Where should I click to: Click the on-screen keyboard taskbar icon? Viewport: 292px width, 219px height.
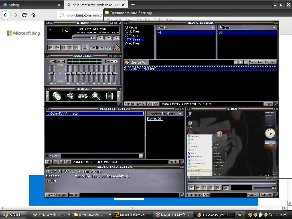pos(240,215)
